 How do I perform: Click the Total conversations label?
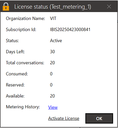click(x=25, y=63)
